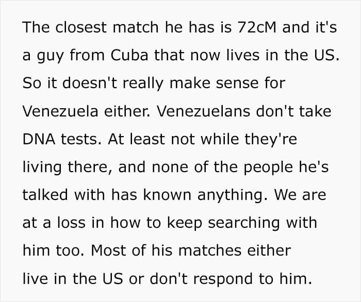Click the word "matches"
Image resolution: width=361 pixels, height=302 pixels.
coord(210,250)
